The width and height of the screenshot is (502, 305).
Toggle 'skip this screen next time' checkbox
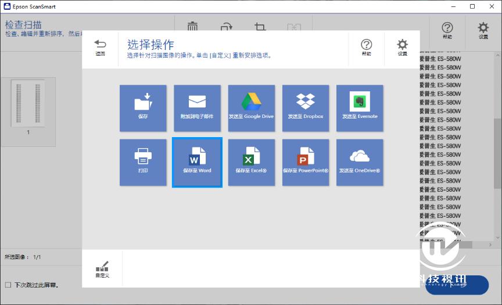(x=8, y=285)
